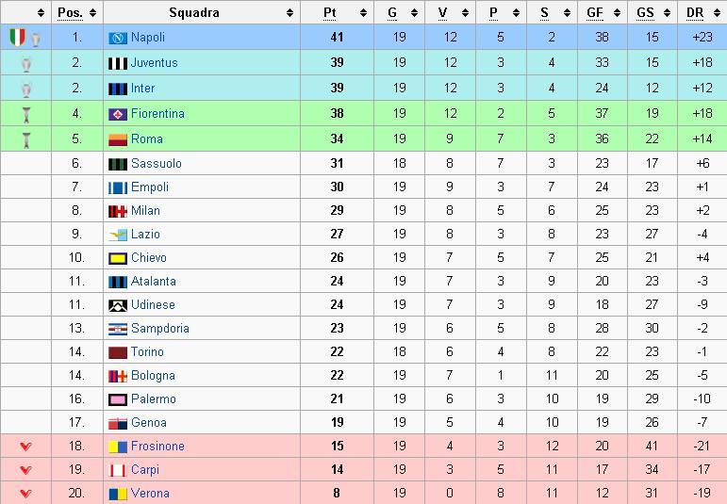Click the GS column header
The image size is (727, 504).
(x=645, y=13)
